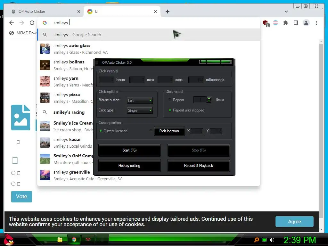328x246 pixels.
Task: Agree to the cookie notice
Action: click(294, 222)
